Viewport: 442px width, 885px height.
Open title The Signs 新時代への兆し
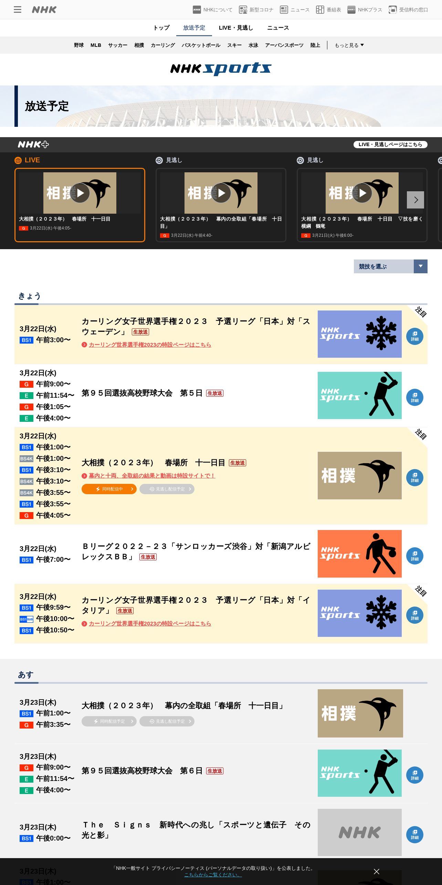coord(196,830)
